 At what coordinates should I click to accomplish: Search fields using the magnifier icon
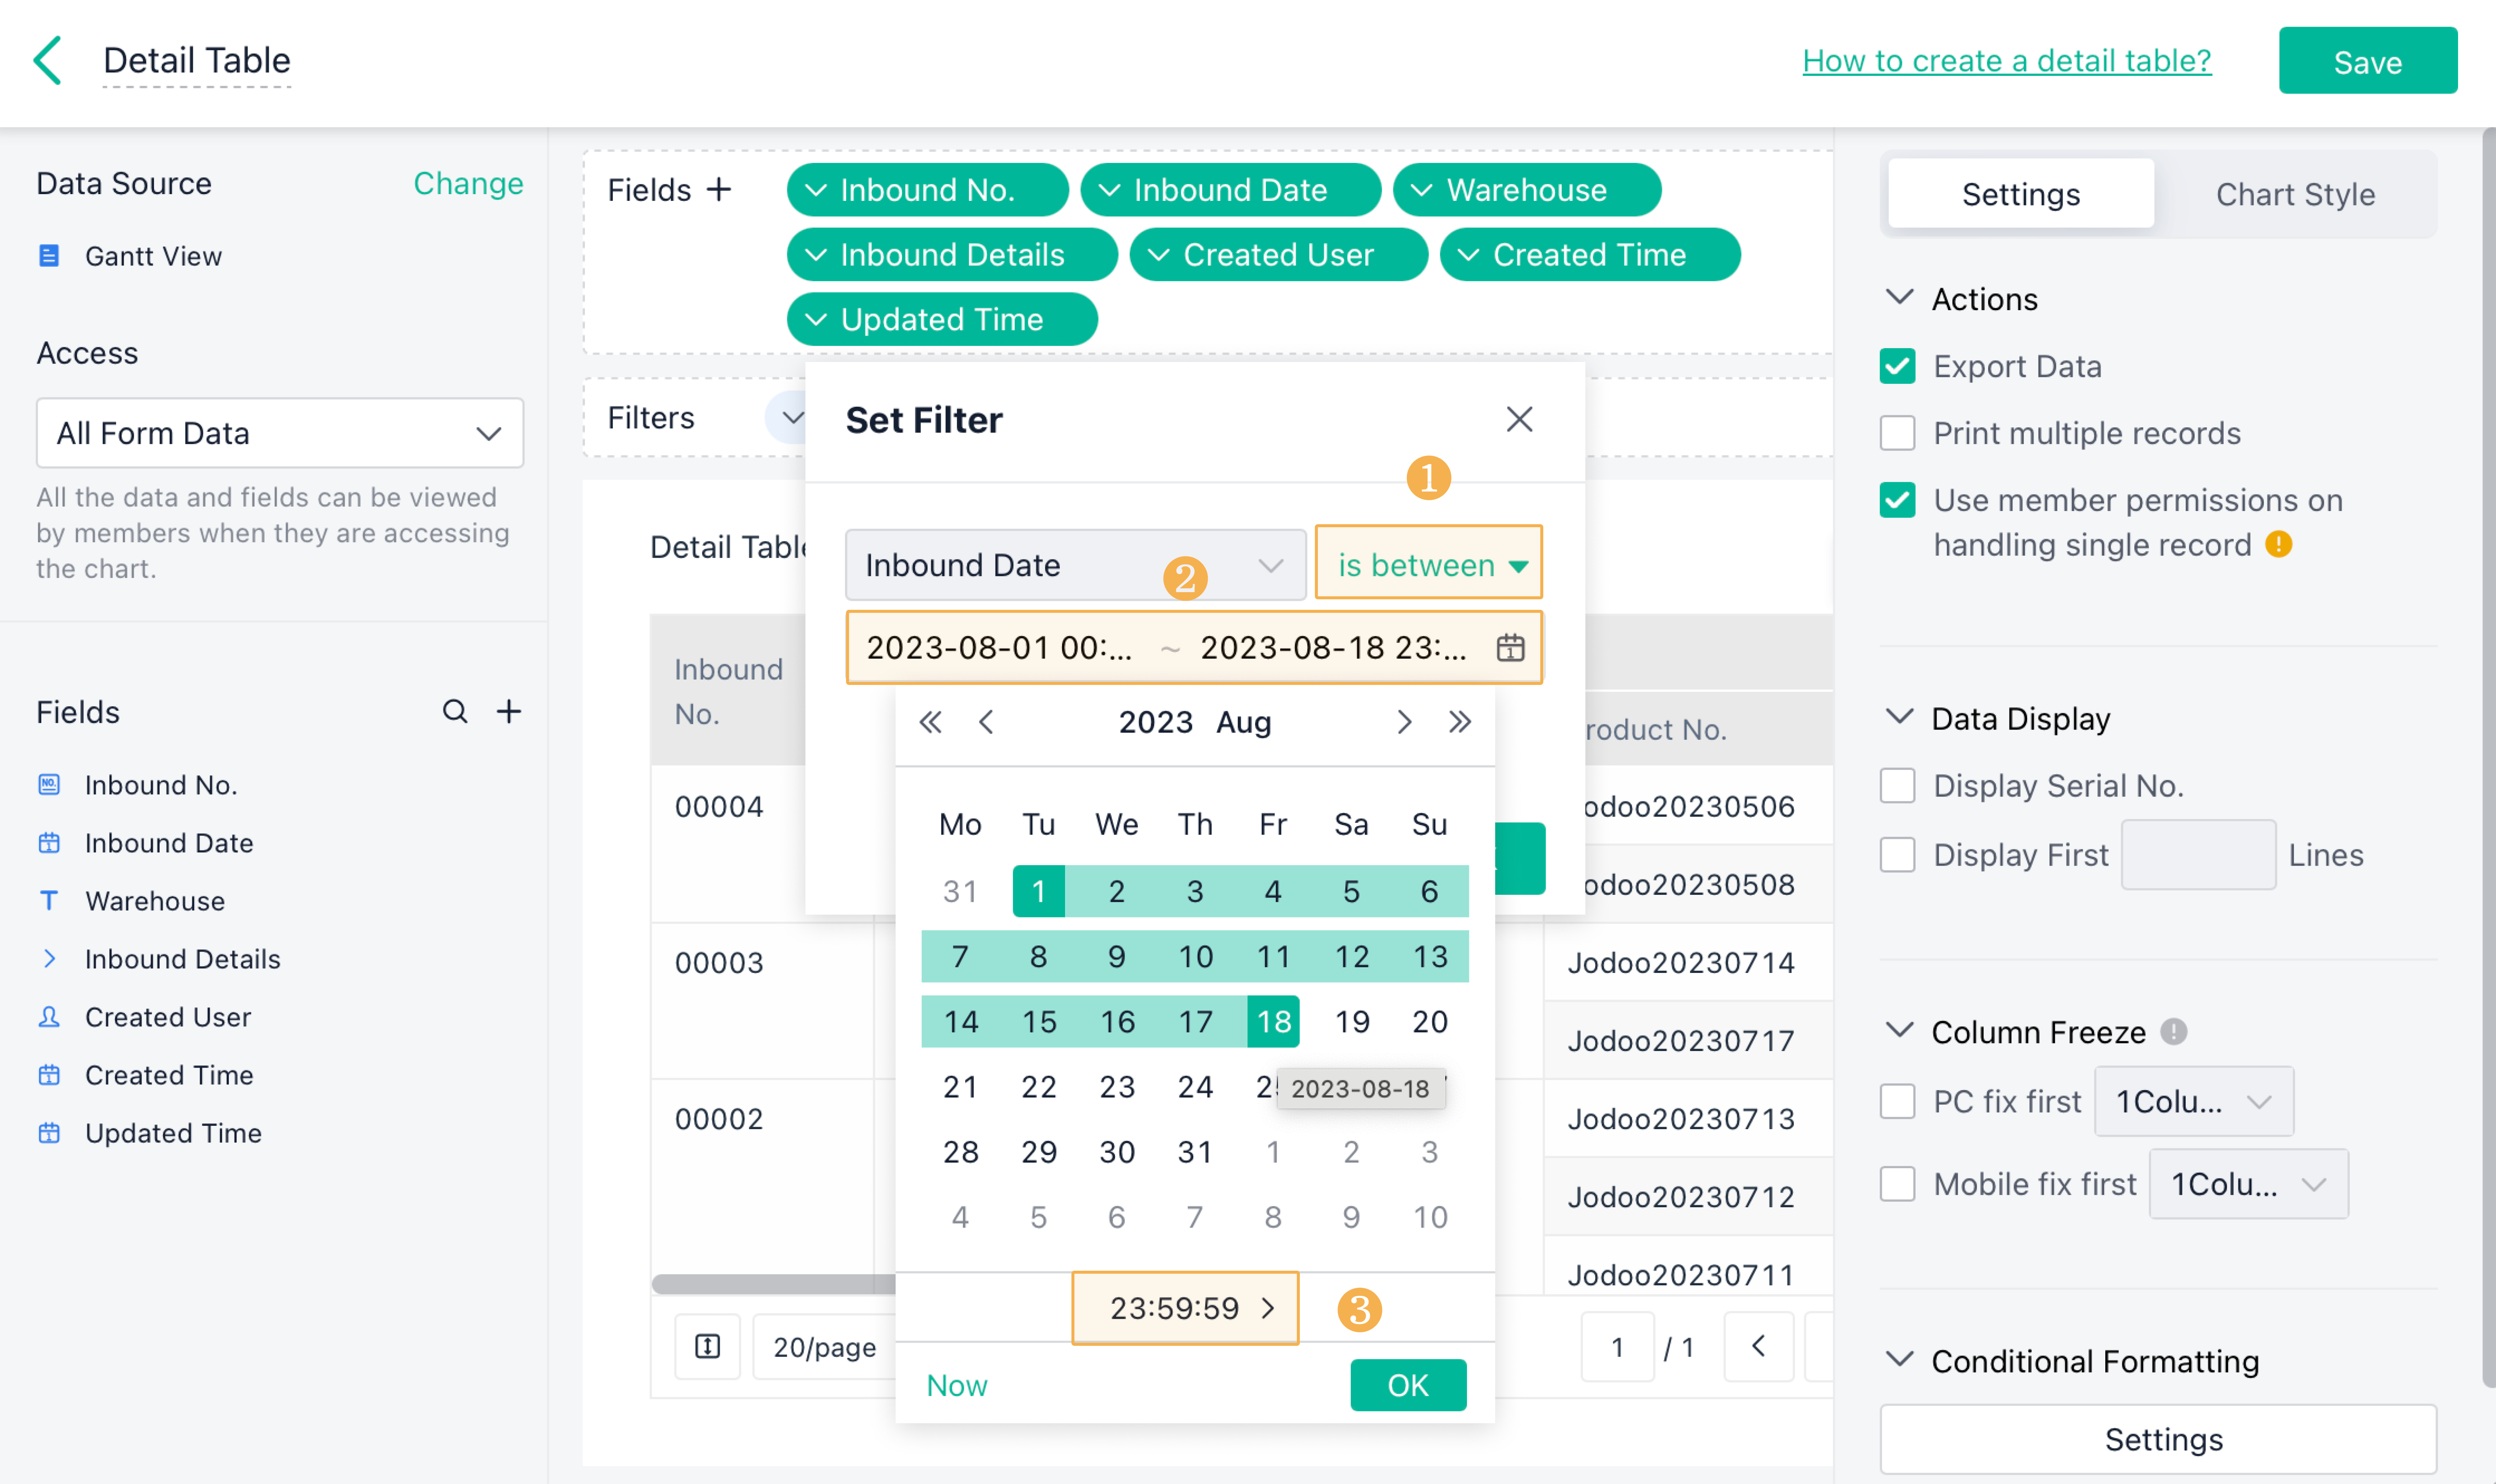tap(455, 711)
